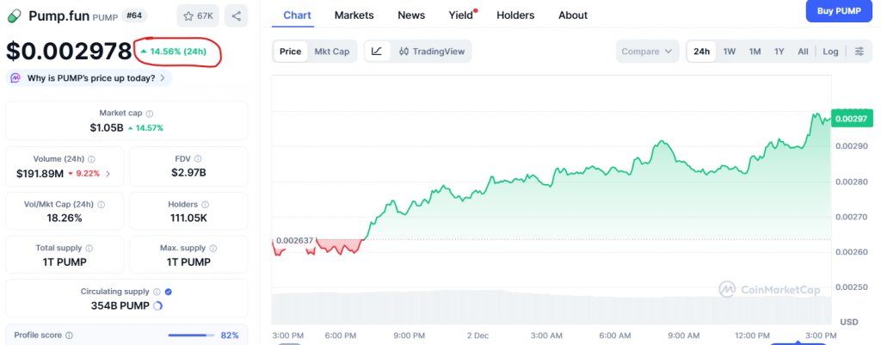Click the $2.97B FDV value

coord(188,172)
